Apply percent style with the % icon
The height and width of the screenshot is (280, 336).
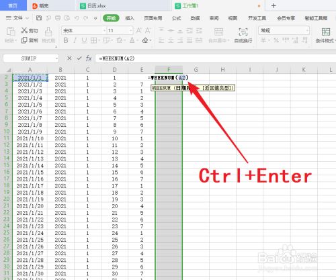276,40
